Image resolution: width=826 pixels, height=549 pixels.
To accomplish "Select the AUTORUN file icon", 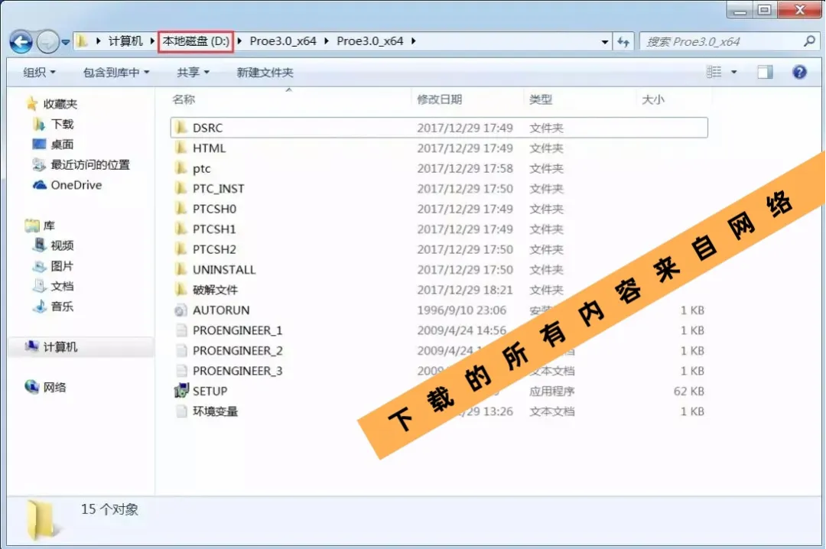I will point(181,310).
